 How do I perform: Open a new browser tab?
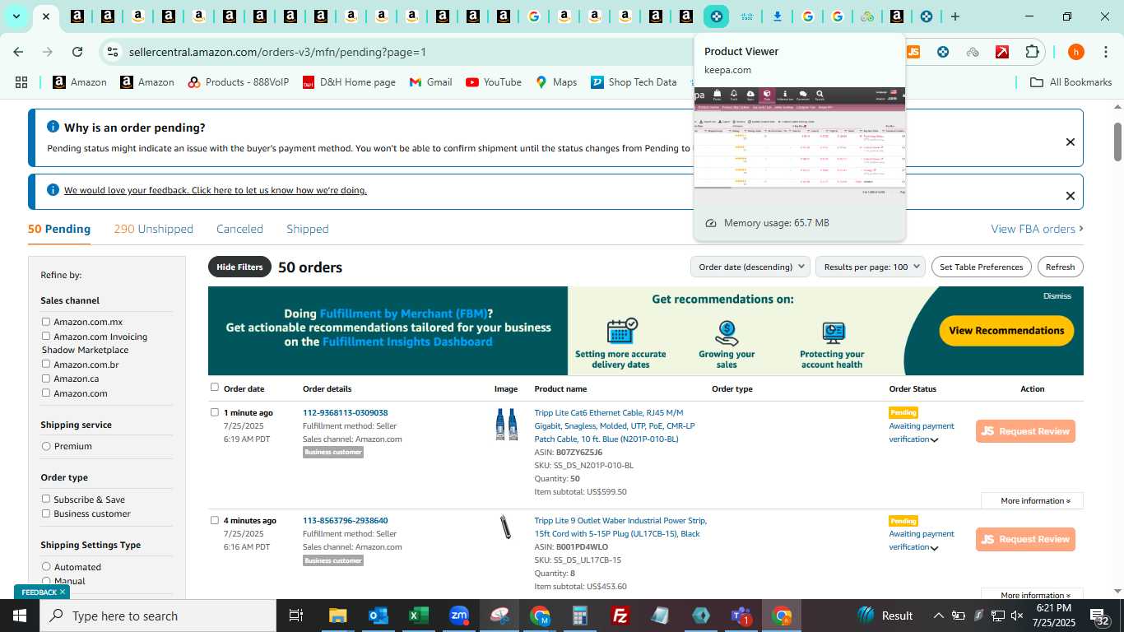(955, 16)
